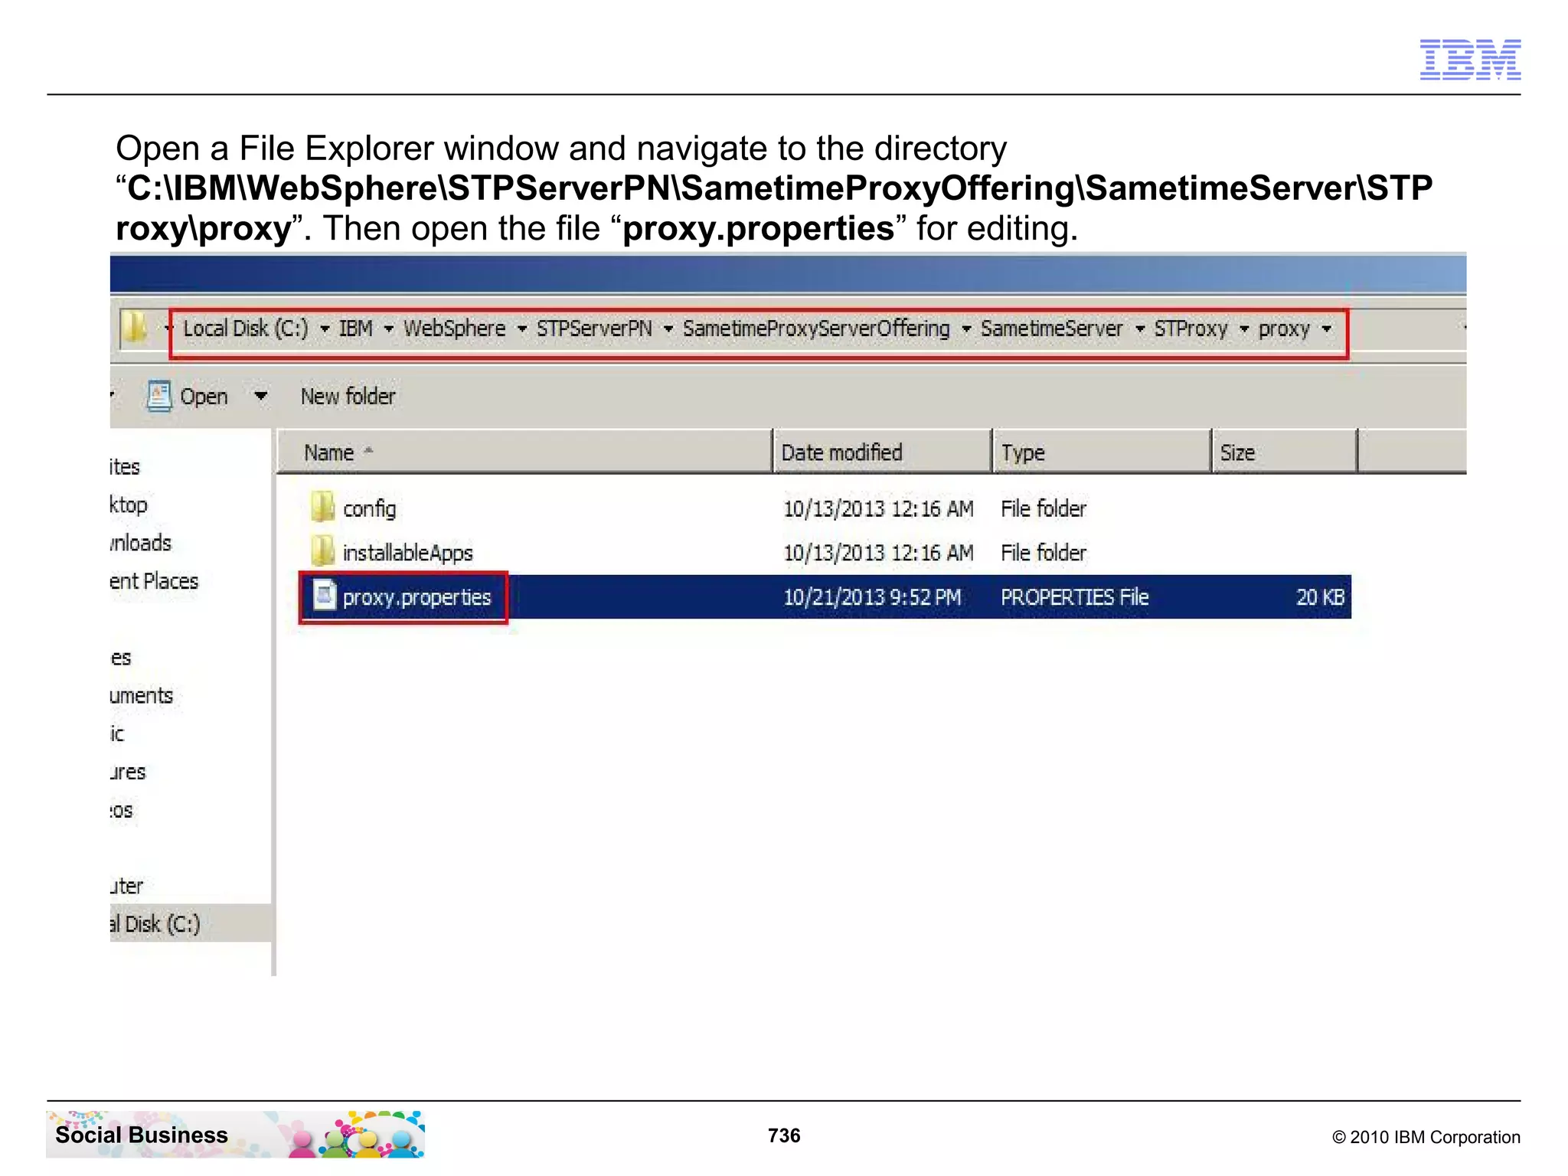Select the proxy.properties file name
1568x1176 pixels.
(x=416, y=597)
